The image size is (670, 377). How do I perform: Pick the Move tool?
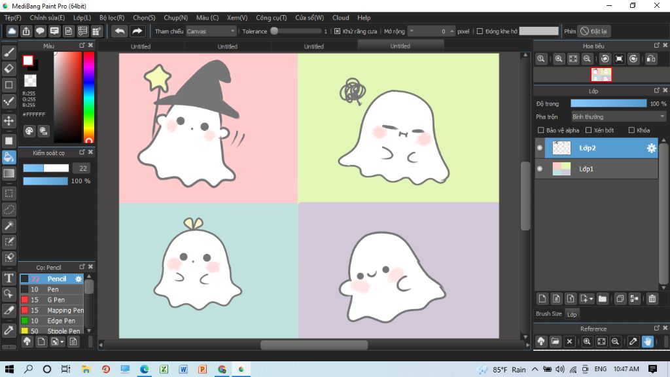point(9,121)
